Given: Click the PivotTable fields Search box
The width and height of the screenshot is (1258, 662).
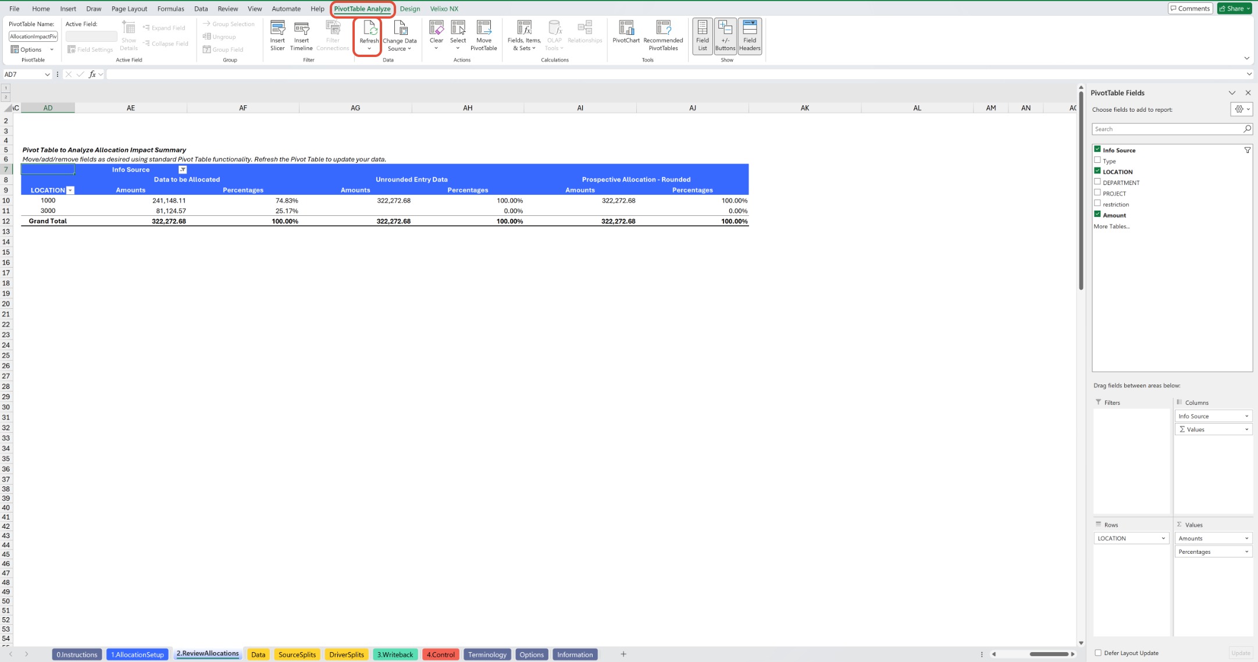Looking at the screenshot, I should pyautogui.click(x=1167, y=129).
